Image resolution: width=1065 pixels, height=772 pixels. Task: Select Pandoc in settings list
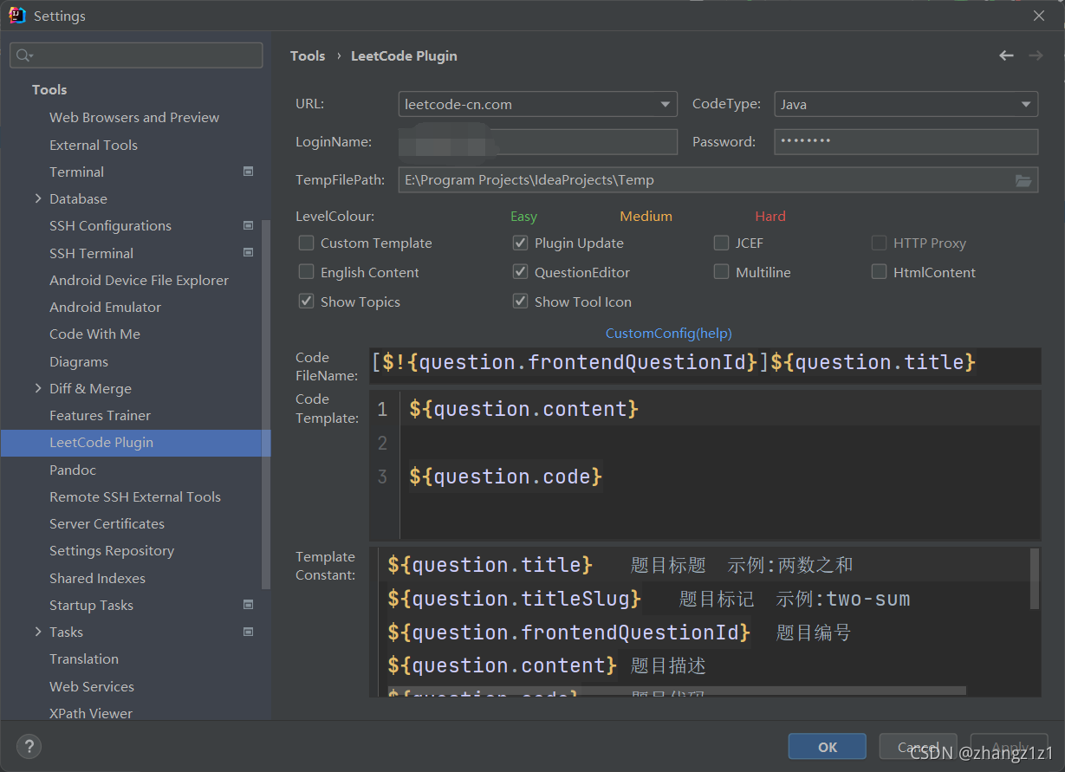[73, 470]
